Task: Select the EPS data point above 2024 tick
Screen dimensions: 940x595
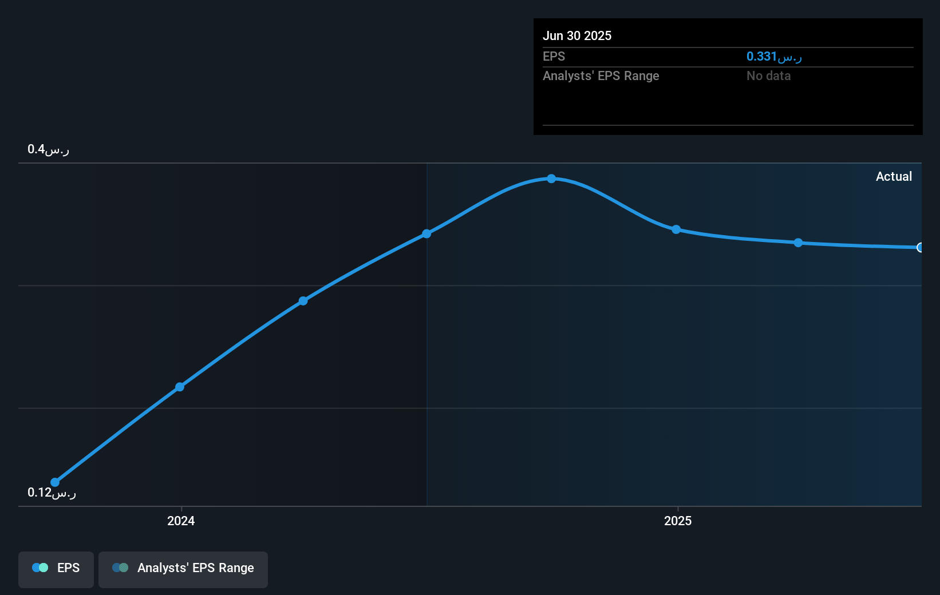Action: pyautogui.click(x=180, y=387)
